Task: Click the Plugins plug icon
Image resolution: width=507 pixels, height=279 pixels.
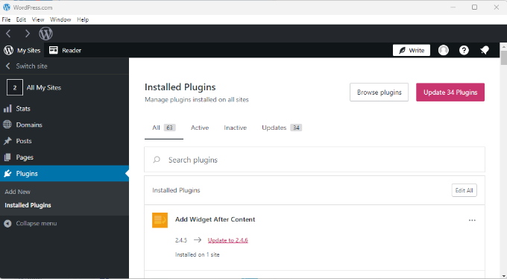Action: (7, 174)
